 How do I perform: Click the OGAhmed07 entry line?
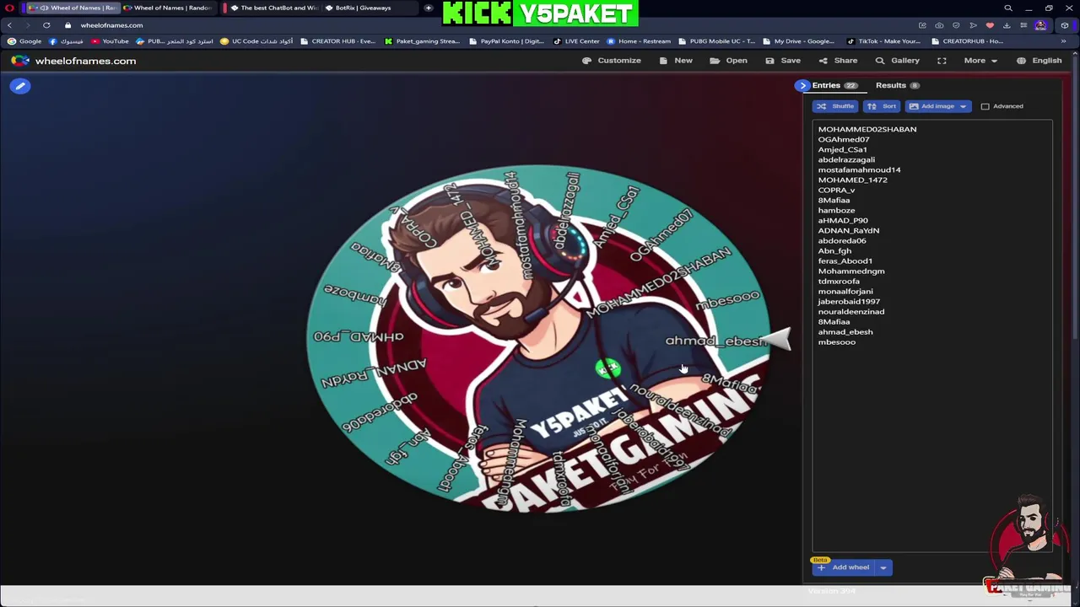click(x=843, y=139)
